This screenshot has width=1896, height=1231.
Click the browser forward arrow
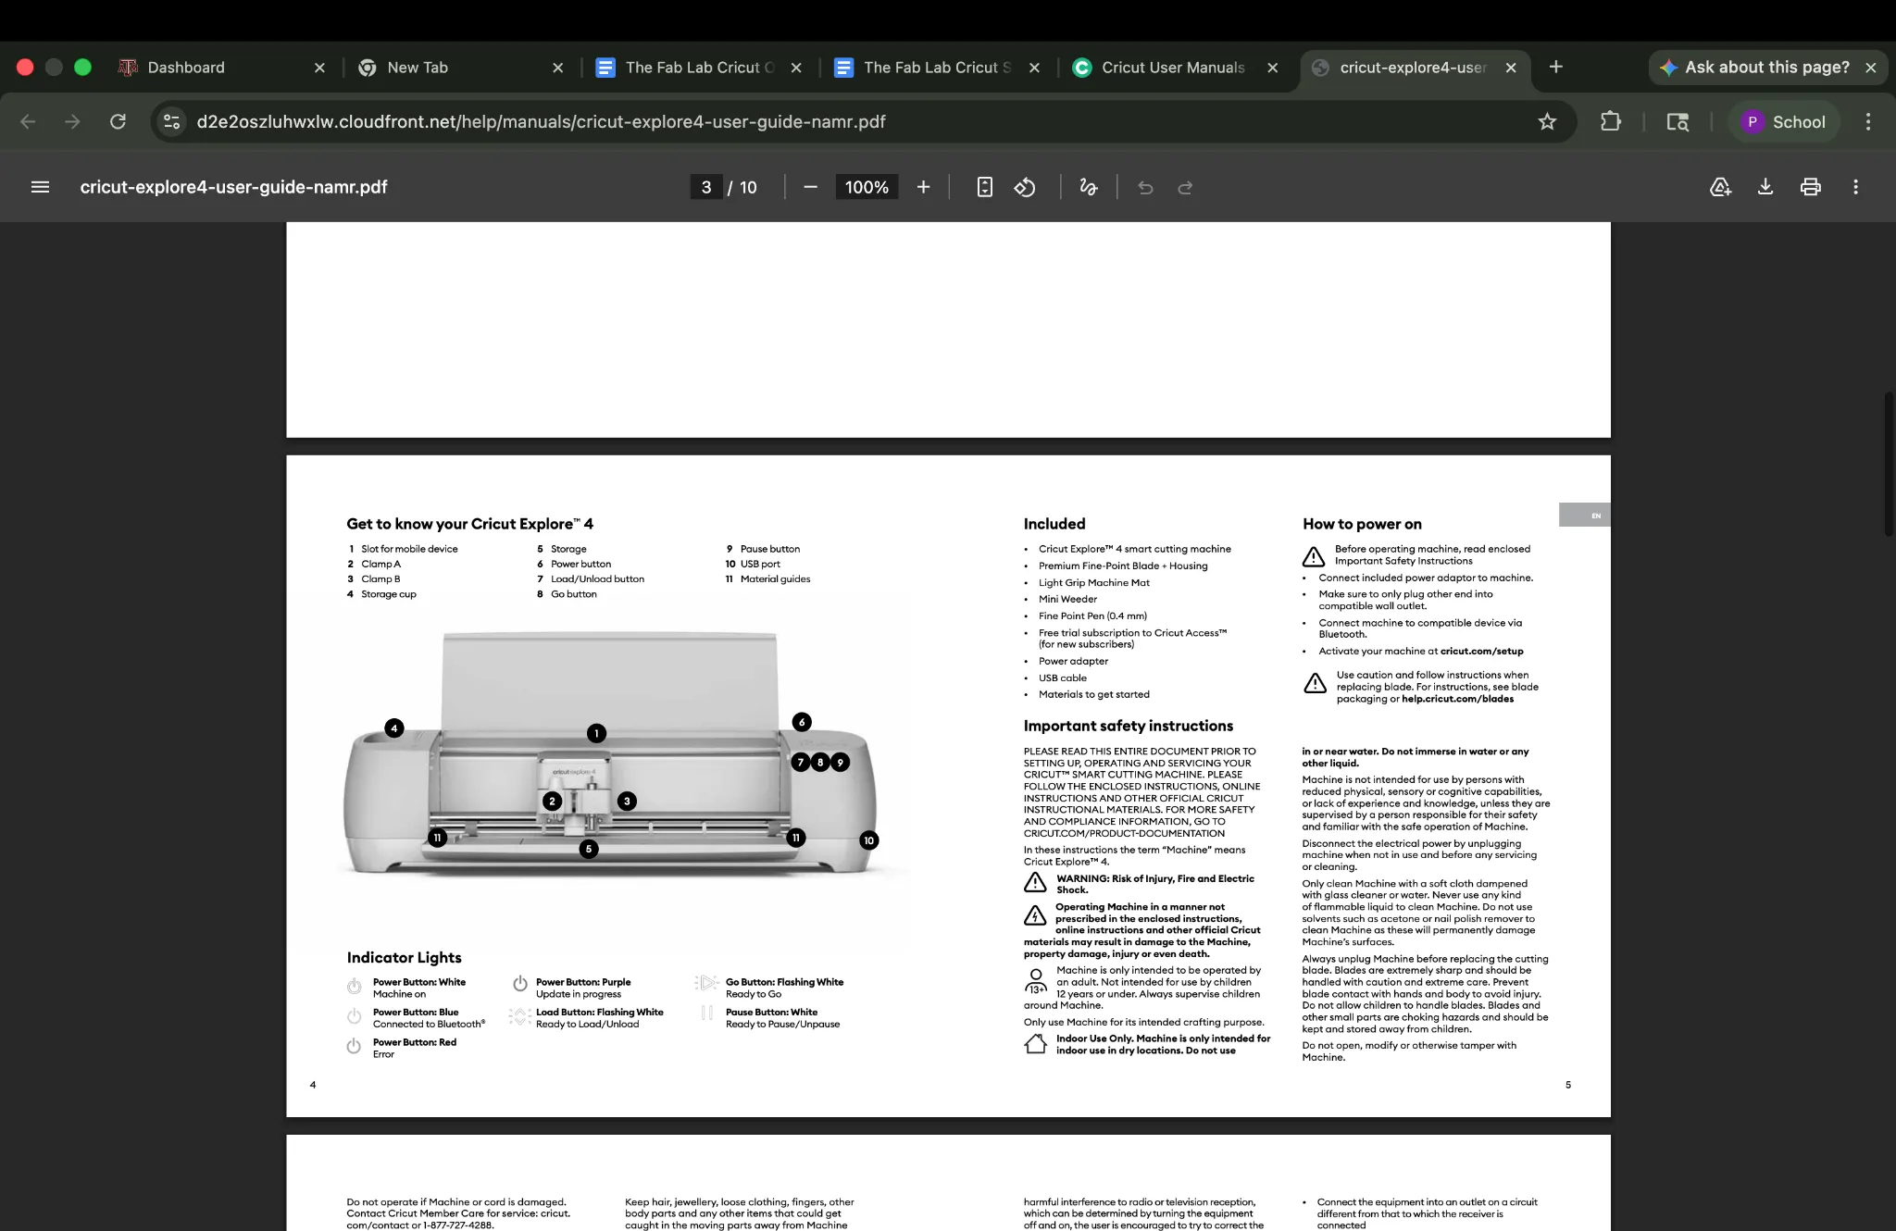click(72, 121)
